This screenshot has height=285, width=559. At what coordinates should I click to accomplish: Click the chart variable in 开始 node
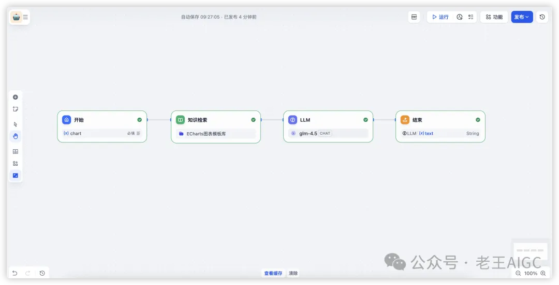72,133
